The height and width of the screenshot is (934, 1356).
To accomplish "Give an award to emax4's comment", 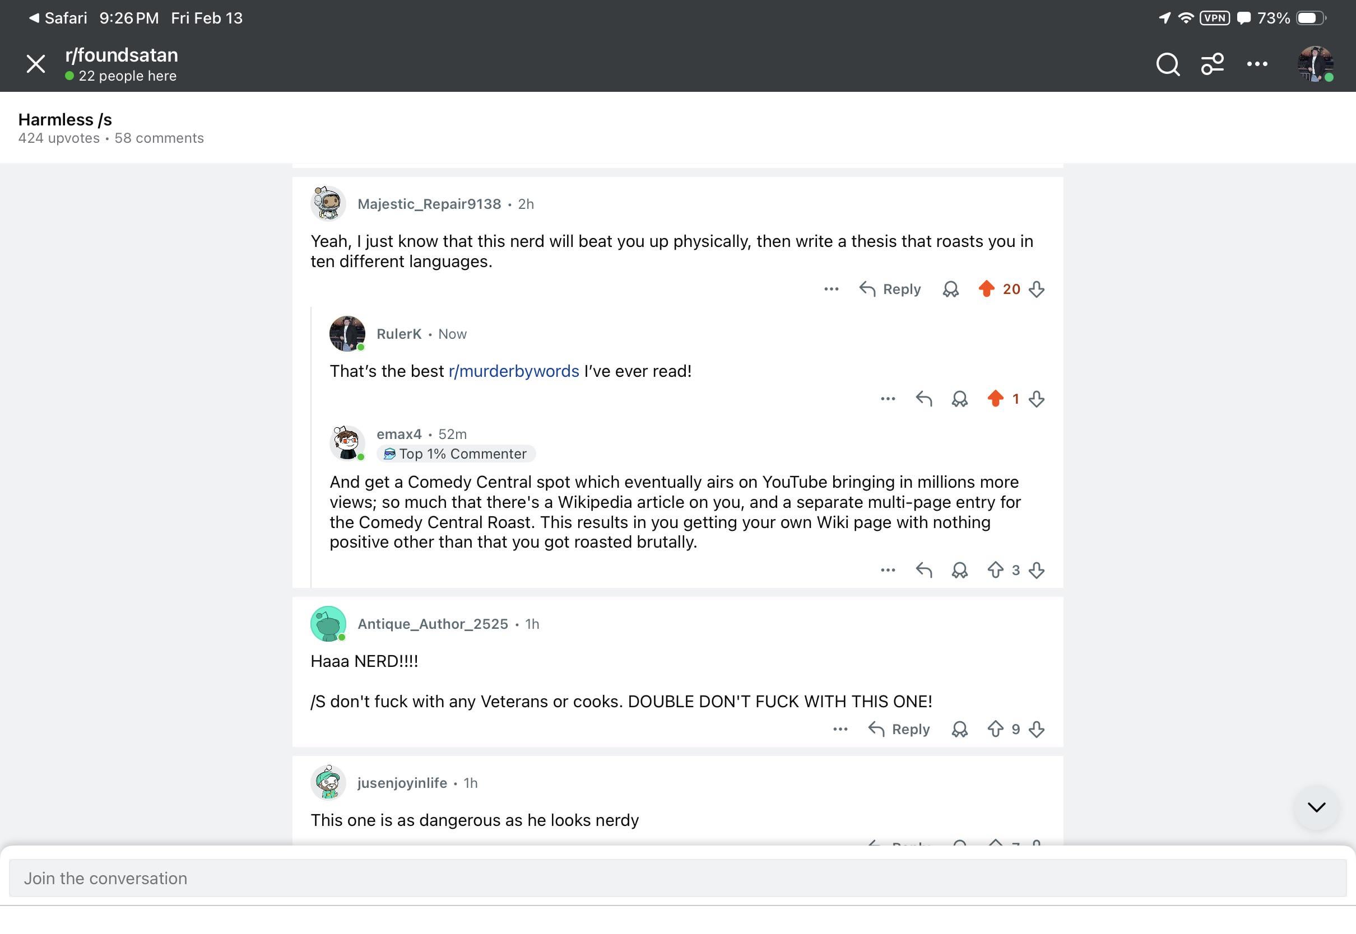I will point(959,570).
